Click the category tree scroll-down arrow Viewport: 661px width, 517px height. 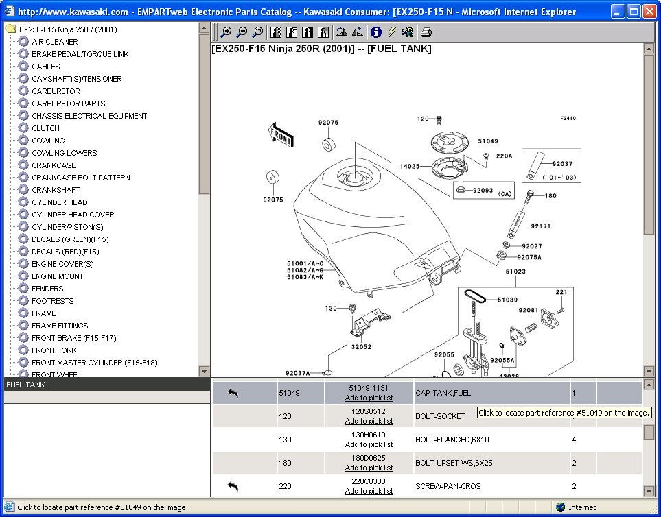coord(204,372)
